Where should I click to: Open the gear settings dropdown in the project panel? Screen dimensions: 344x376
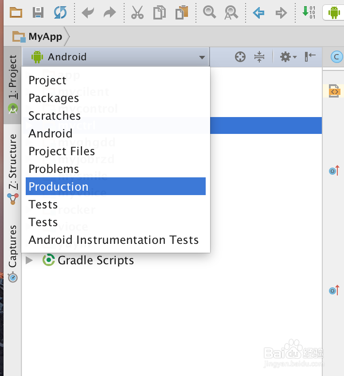288,57
